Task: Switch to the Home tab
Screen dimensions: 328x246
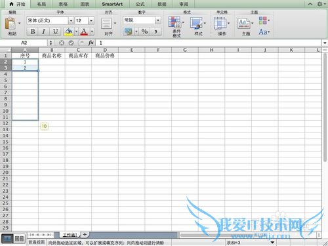Action: [18, 4]
